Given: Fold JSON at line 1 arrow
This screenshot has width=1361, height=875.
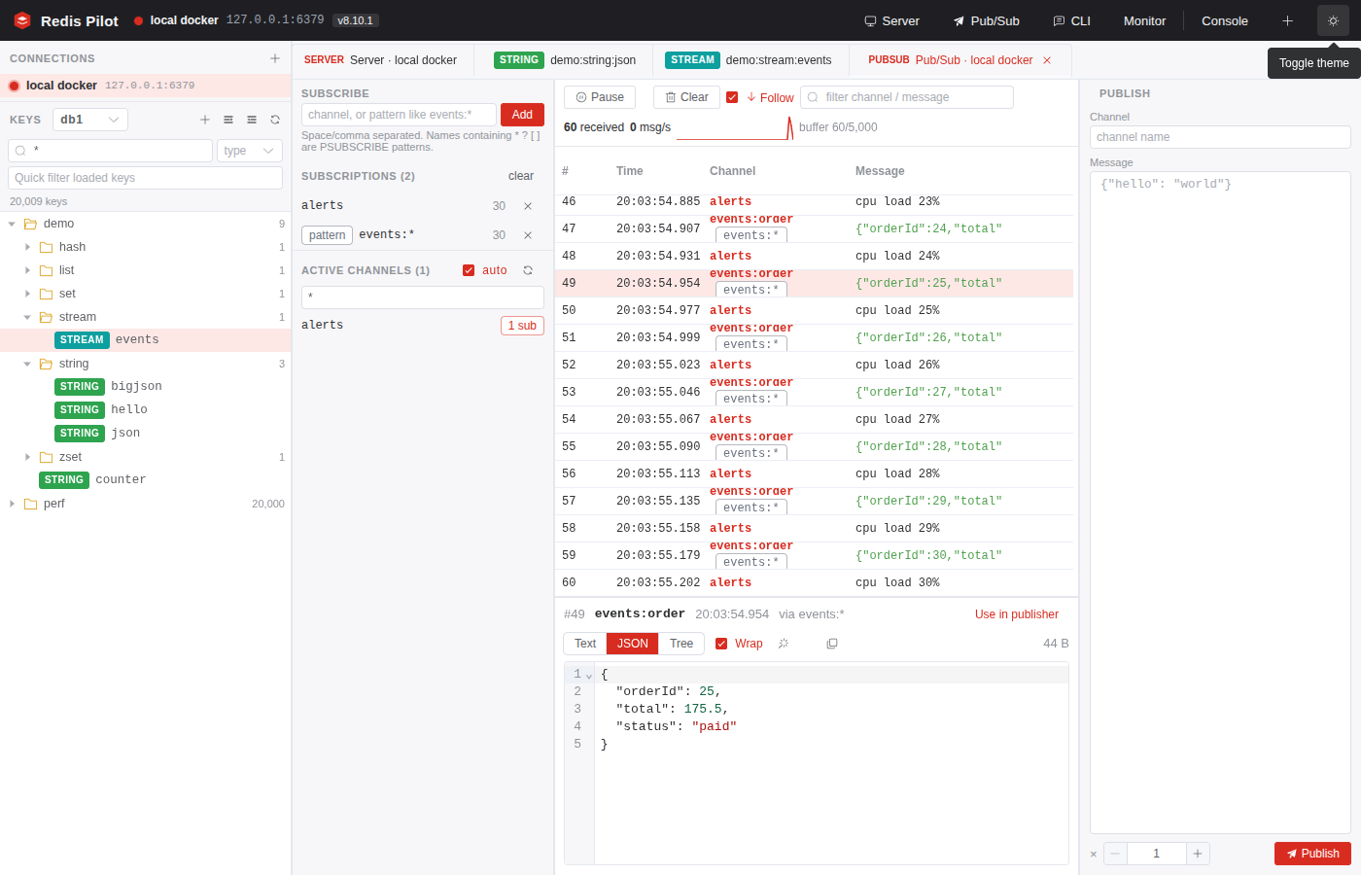Looking at the screenshot, I should pyautogui.click(x=589, y=676).
